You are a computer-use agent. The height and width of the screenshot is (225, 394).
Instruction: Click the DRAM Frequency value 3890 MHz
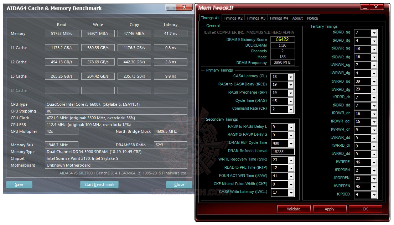282,63
